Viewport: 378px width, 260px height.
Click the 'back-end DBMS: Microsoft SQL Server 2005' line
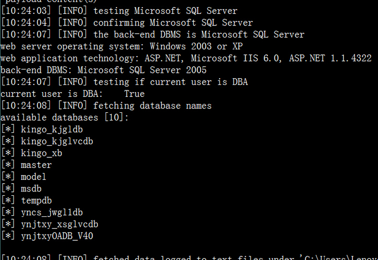point(104,71)
